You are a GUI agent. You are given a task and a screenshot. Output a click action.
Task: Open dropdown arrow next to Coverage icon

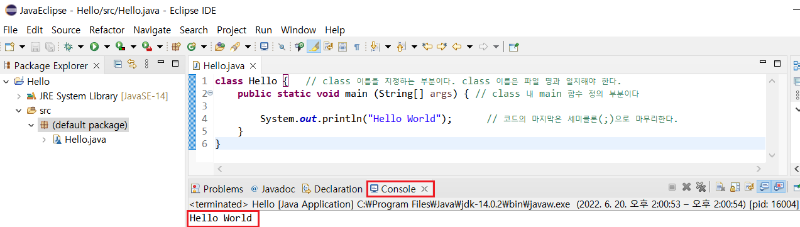pos(133,47)
